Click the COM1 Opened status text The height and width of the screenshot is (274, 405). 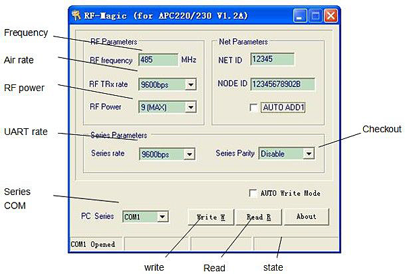pos(92,244)
